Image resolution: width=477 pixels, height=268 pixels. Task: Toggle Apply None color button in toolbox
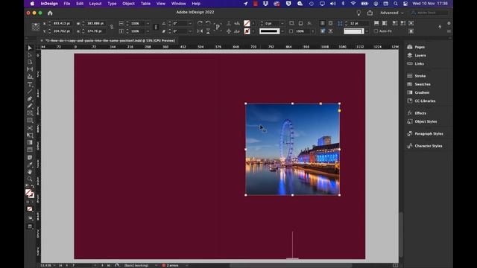pyautogui.click(x=30, y=209)
